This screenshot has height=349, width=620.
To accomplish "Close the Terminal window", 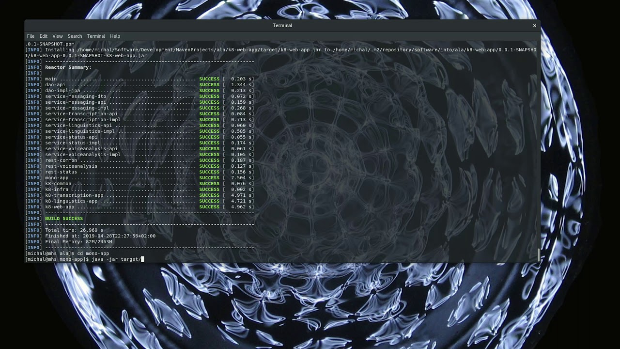I will (x=535, y=25).
